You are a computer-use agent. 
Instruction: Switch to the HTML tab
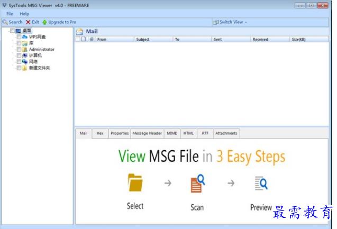click(188, 133)
